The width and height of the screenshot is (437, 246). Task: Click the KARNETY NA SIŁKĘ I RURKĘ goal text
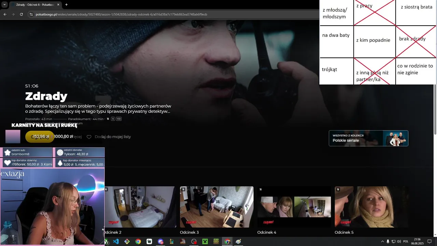click(x=44, y=125)
